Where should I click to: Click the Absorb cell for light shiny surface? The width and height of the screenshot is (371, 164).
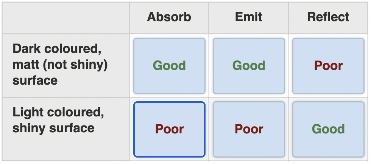pos(169,129)
